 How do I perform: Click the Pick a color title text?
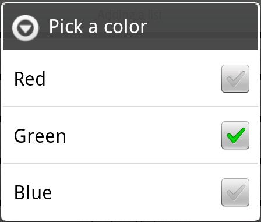pos(98,27)
